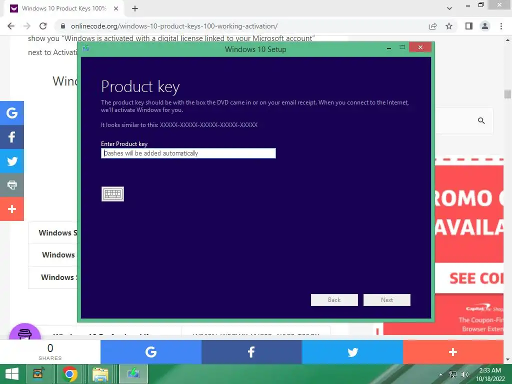
Task: Open a new Chrome tab
Action: [x=135, y=8]
